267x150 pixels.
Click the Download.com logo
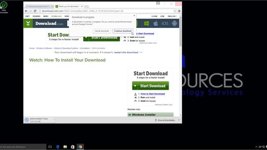49,23
